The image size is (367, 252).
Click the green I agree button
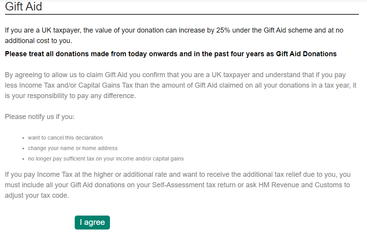92,222
